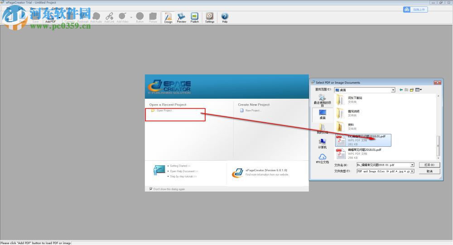
Task: Open the View menu
Action: (x=33, y=9)
